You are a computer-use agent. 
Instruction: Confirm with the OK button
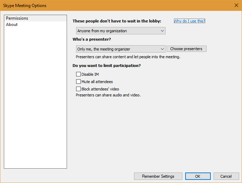pos(198,176)
